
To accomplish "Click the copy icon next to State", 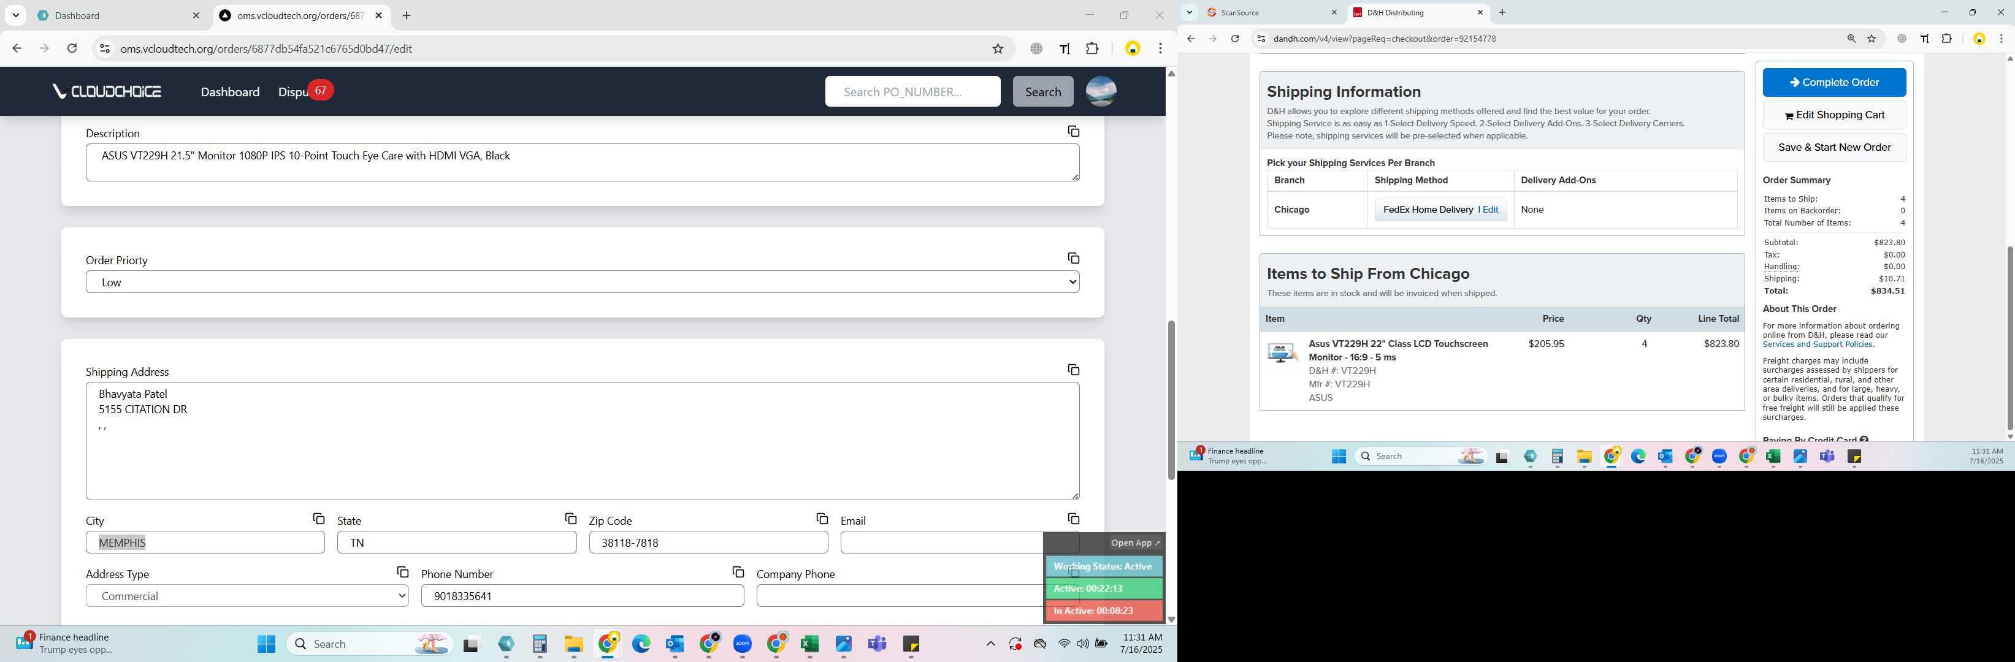I will 570,519.
